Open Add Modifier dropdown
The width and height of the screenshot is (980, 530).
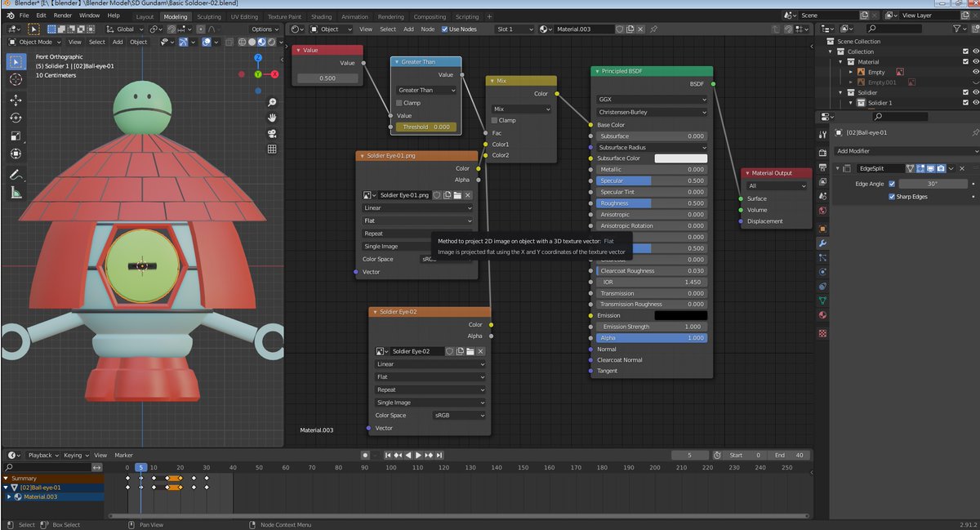pyautogui.click(x=906, y=151)
